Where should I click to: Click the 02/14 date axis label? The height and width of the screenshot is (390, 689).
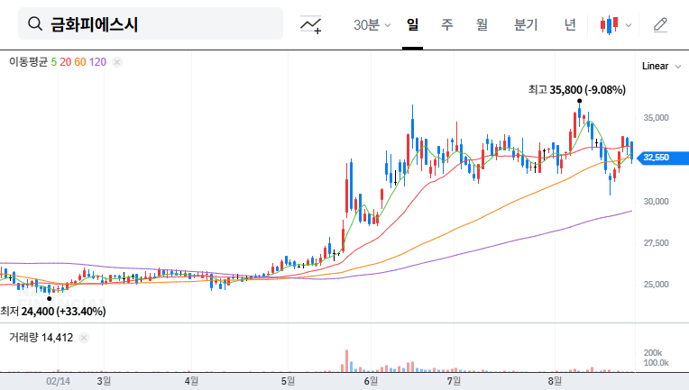58,381
